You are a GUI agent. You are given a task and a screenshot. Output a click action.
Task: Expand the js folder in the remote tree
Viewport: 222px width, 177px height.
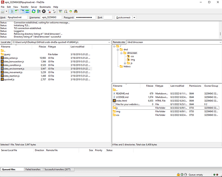click(125, 63)
